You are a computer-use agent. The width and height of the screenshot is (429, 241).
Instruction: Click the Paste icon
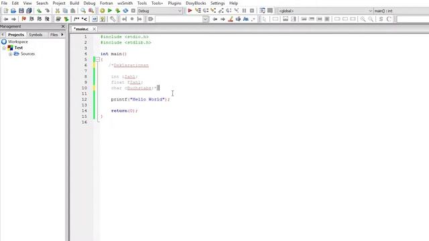[73, 11]
